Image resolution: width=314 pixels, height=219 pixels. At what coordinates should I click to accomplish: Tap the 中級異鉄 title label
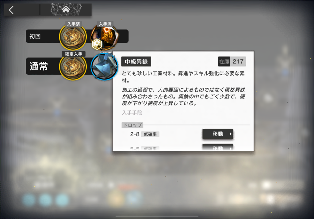[136, 61]
